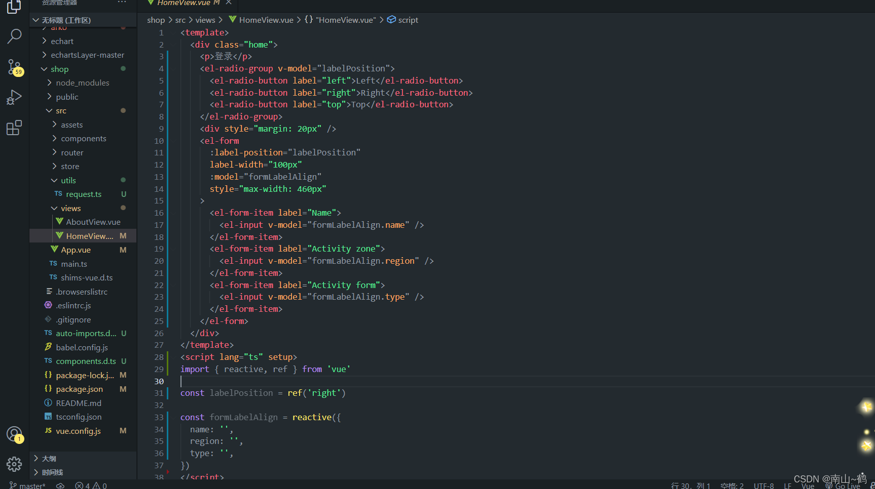Collapse the utils folder
Image resolution: width=875 pixels, height=489 pixels.
point(54,180)
